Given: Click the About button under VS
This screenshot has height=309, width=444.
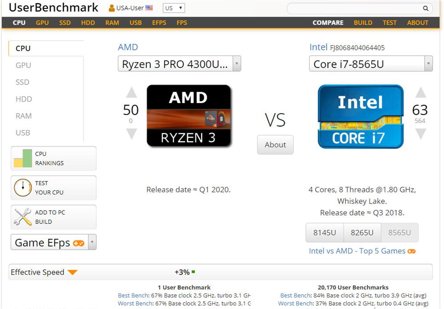Looking at the screenshot, I should pyautogui.click(x=275, y=145).
